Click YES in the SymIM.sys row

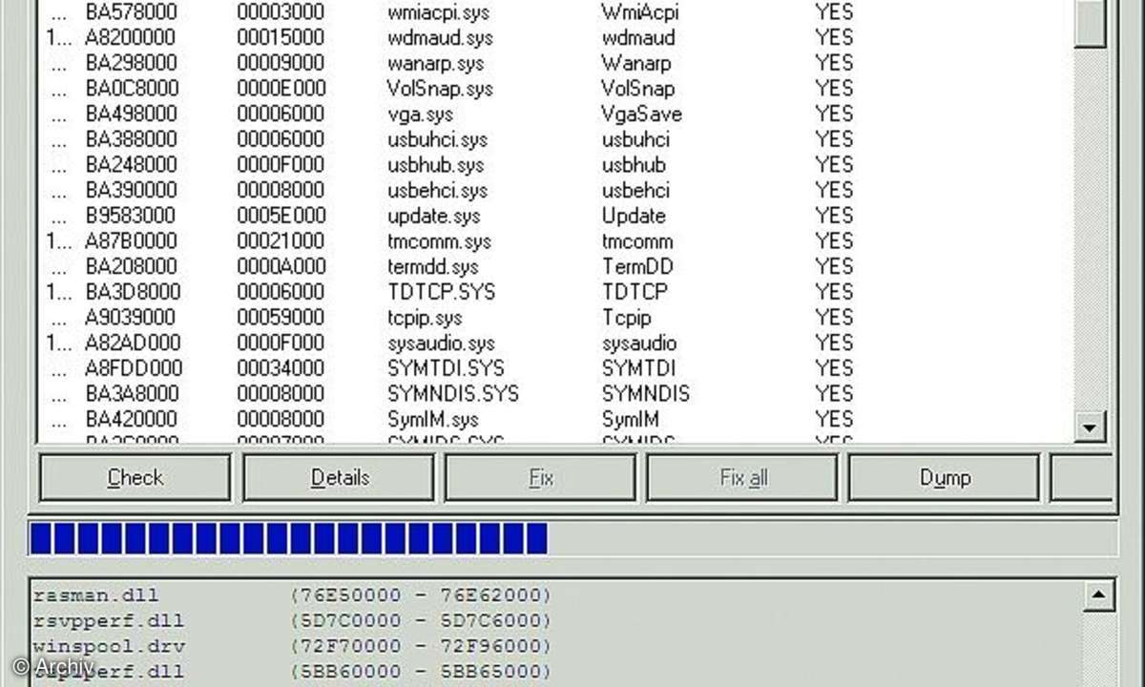[834, 419]
